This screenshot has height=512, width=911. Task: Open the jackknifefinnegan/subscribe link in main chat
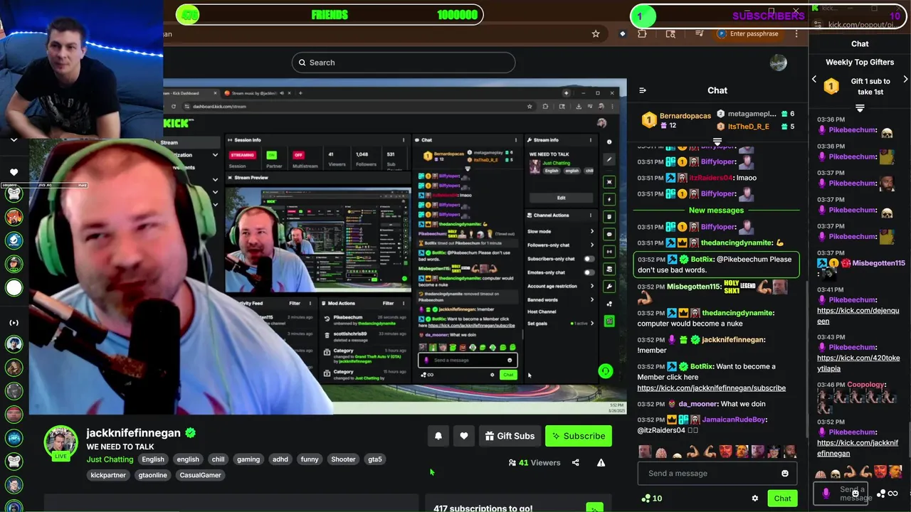[x=711, y=388]
